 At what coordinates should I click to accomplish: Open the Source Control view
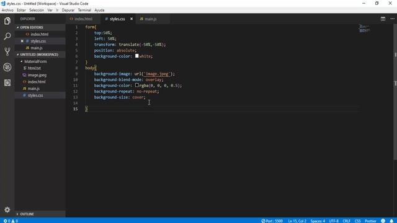7,51
